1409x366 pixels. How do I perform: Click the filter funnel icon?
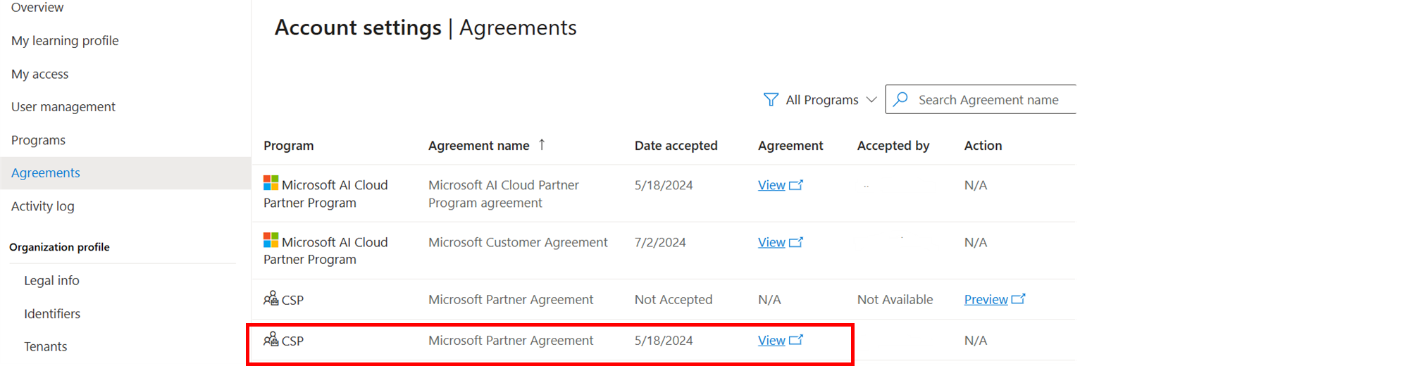coord(771,100)
